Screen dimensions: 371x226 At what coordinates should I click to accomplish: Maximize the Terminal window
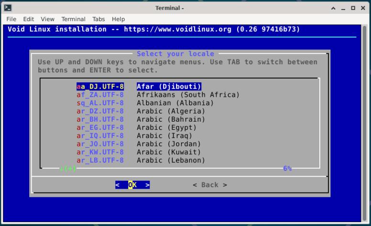click(353, 8)
